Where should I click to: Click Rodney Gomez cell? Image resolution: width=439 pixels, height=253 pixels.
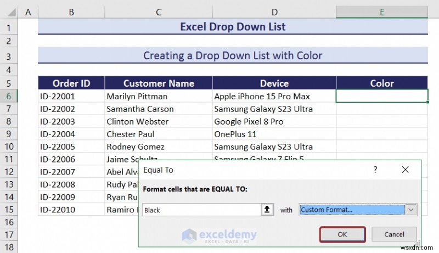pos(159,147)
